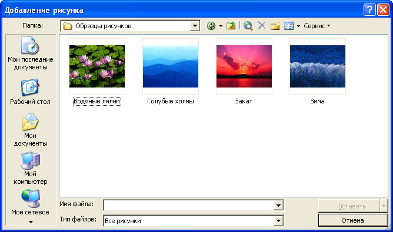Select the Зима winter thumbnail
The image size is (393, 232).
[318, 66]
